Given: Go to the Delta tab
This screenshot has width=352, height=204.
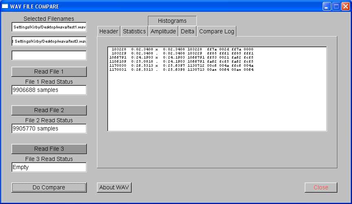Looking at the screenshot, I should pos(187,31).
